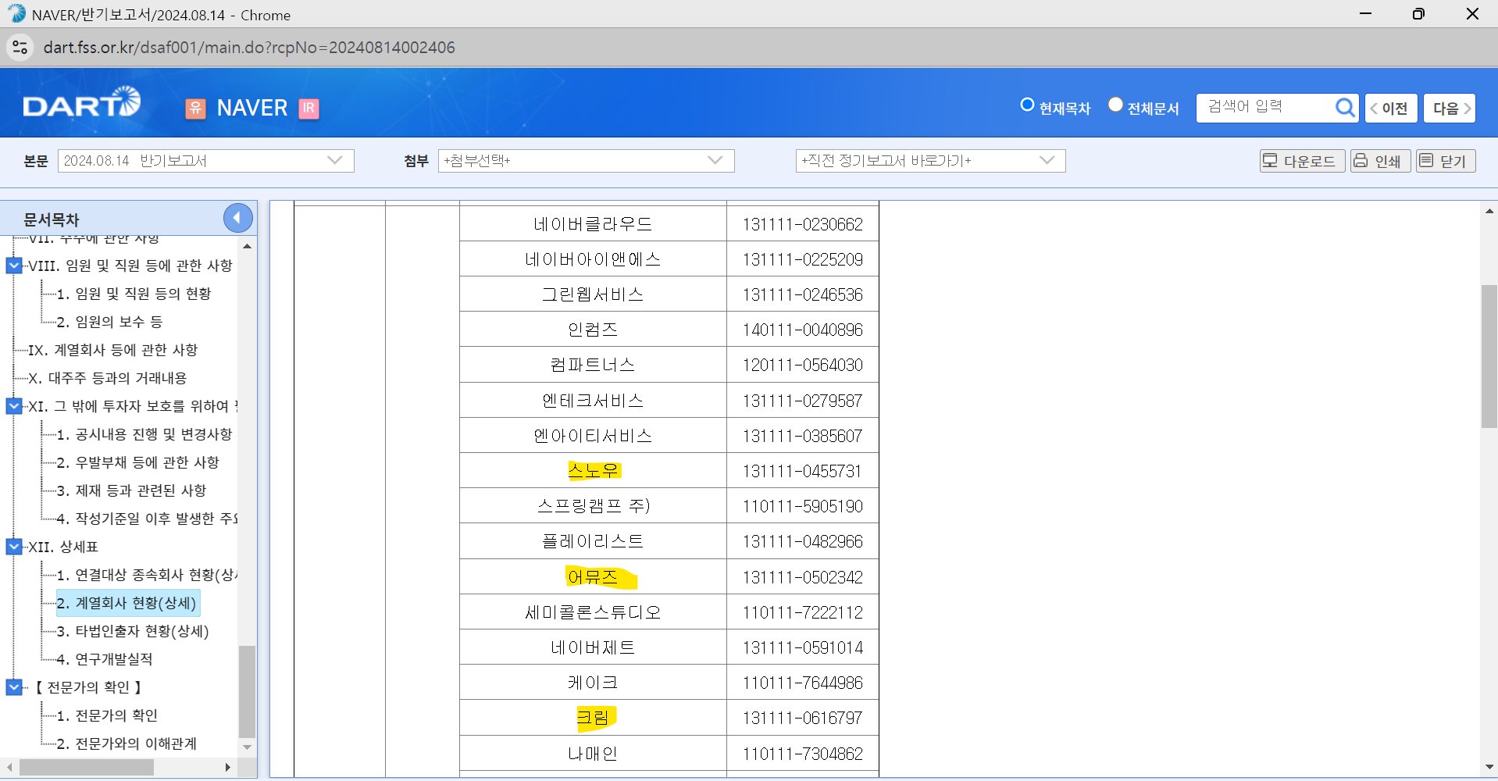Click the 닫기 close button
1498x781 pixels.
1446,161
